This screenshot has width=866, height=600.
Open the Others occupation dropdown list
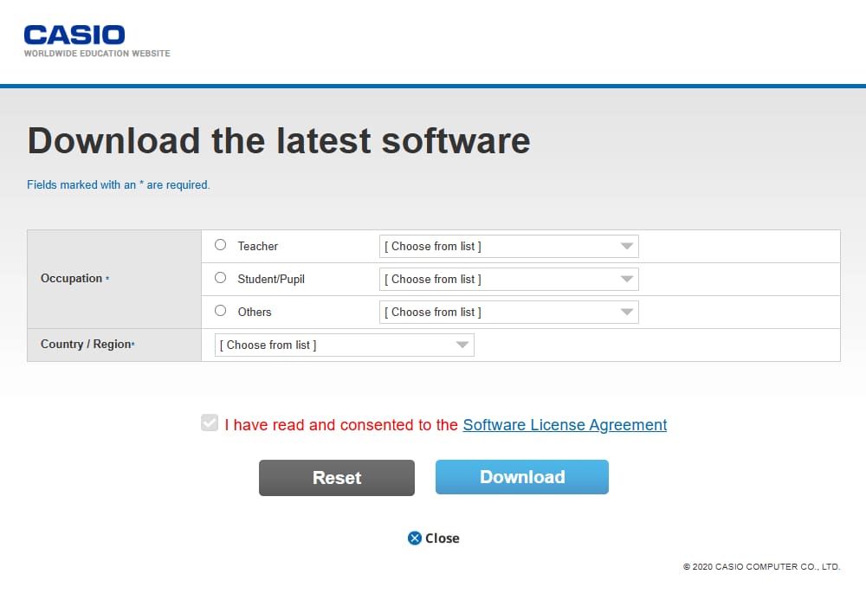coord(508,312)
